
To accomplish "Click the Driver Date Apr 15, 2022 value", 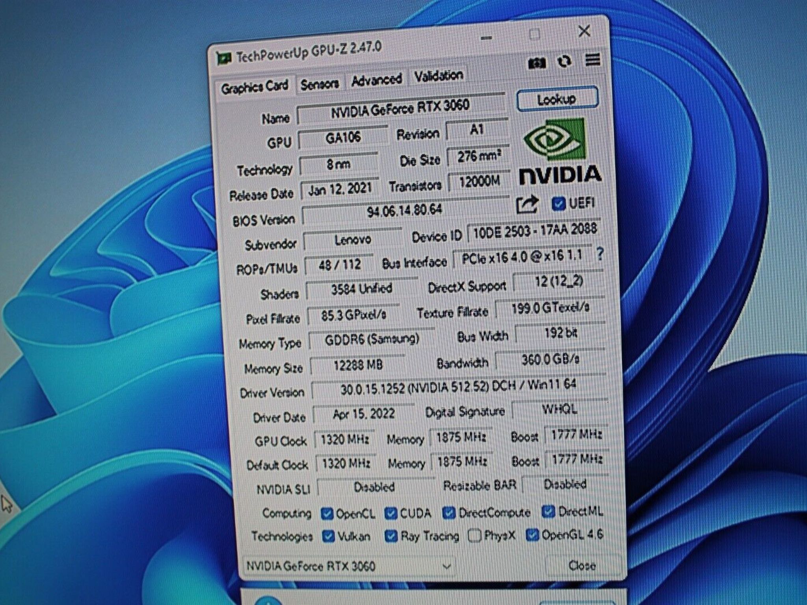I will point(363,414).
